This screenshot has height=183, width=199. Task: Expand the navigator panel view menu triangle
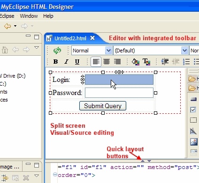point(37,48)
